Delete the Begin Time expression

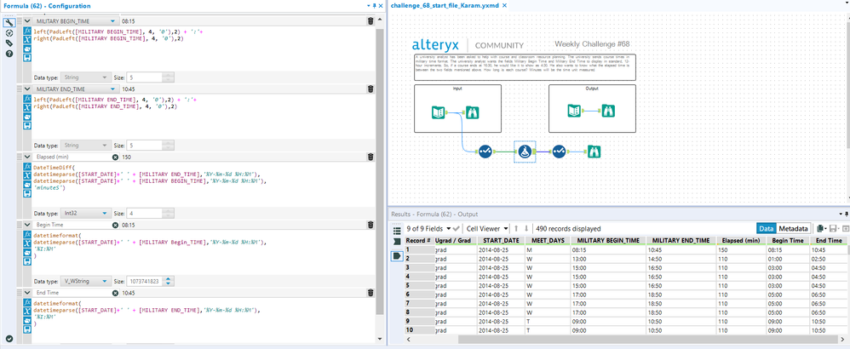click(x=370, y=225)
